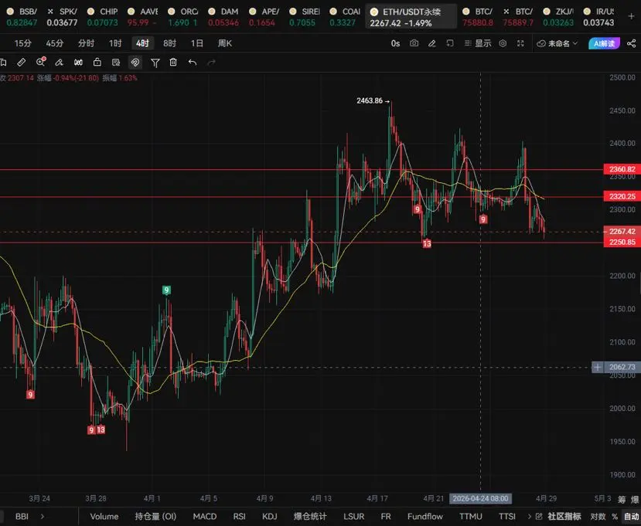
Task: Open the SPK symbol tab
Action: (62, 17)
